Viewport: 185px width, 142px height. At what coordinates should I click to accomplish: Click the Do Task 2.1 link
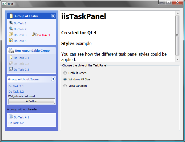(22, 58)
